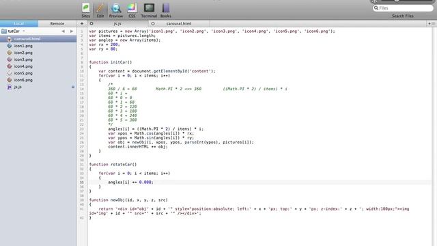Close the js.js tab using its circle button
This screenshot has width=437, height=246.
(x=91, y=24)
